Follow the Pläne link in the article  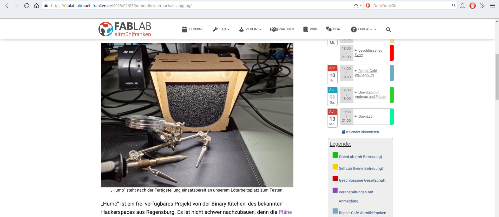coord(285,212)
